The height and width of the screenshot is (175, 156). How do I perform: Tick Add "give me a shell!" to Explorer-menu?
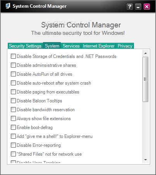click(x=13, y=136)
